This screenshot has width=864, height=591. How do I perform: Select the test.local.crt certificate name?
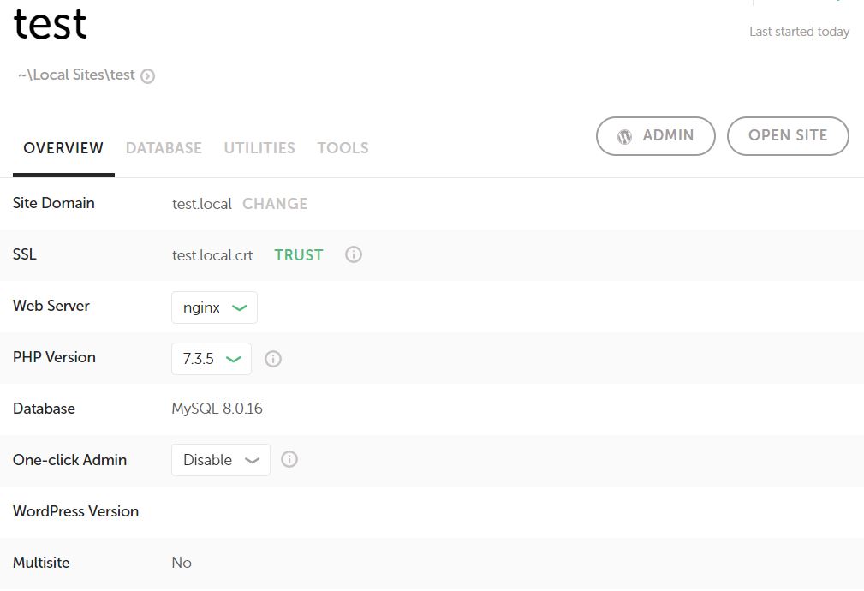pyautogui.click(x=212, y=255)
